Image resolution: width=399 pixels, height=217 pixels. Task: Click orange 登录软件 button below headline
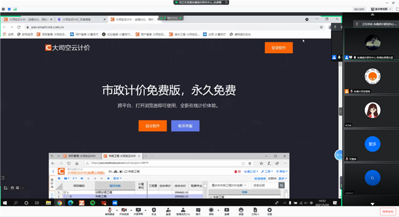153,126
